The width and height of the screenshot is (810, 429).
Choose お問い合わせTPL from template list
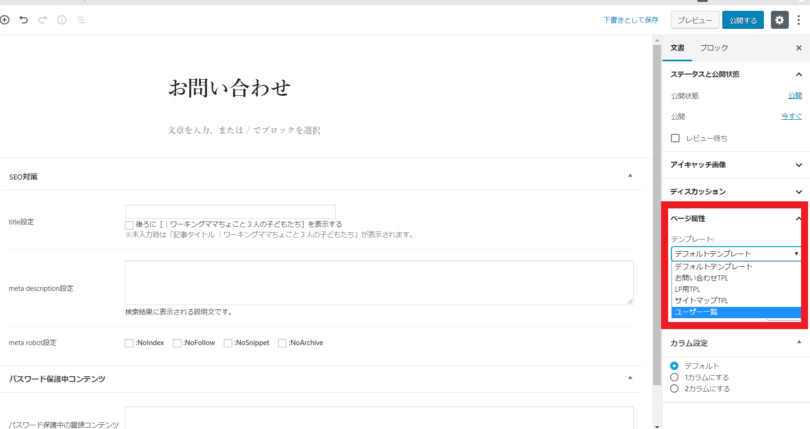[x=702, y=278]
